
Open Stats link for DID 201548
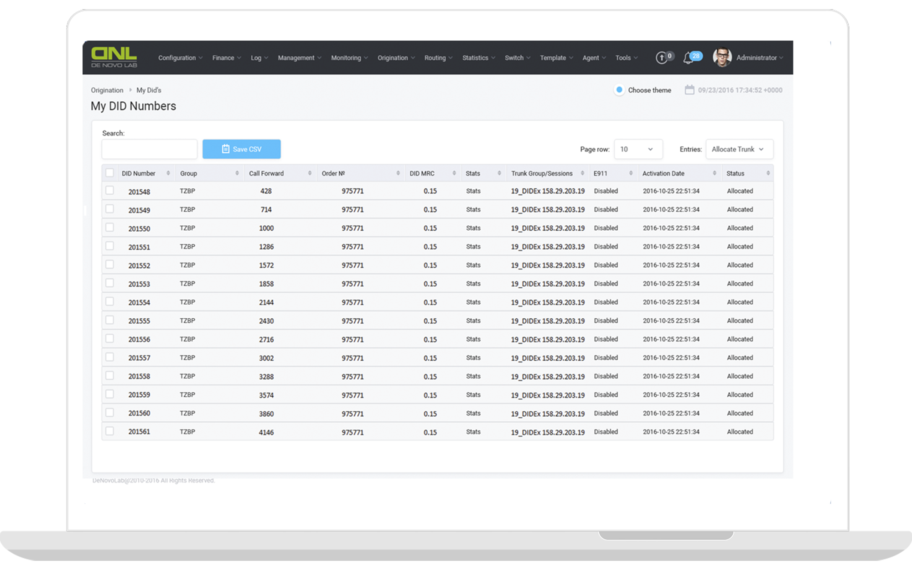[473, 191]
